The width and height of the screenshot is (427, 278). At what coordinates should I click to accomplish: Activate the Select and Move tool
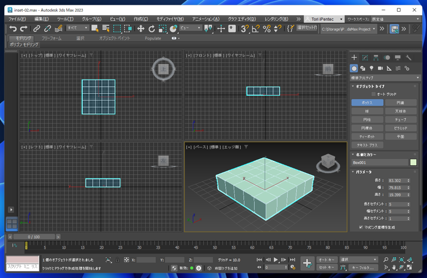[x=140, y=29]
